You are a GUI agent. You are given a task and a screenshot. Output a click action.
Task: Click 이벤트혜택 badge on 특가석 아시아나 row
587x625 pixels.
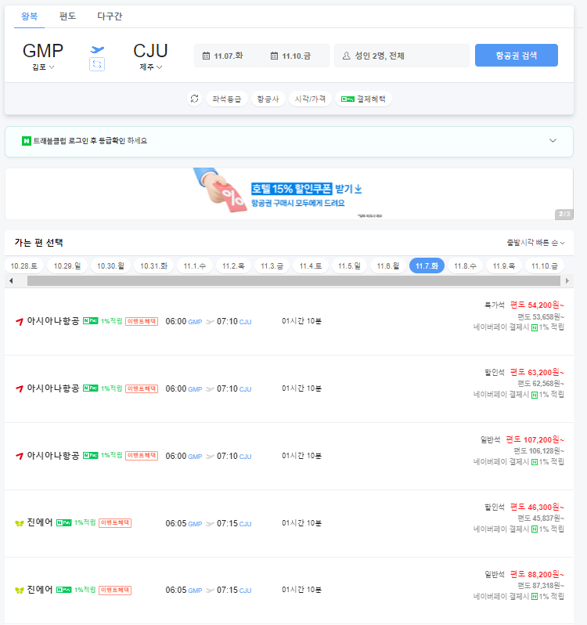click(x=142, y=321)
